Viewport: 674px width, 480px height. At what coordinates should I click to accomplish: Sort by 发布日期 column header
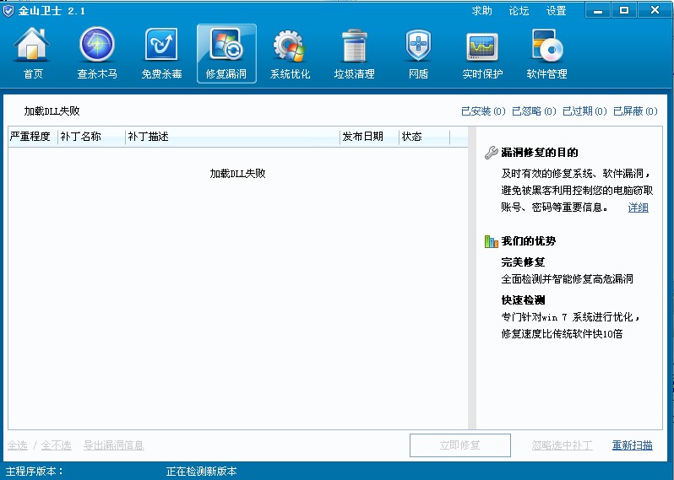(x=362, y=137)
